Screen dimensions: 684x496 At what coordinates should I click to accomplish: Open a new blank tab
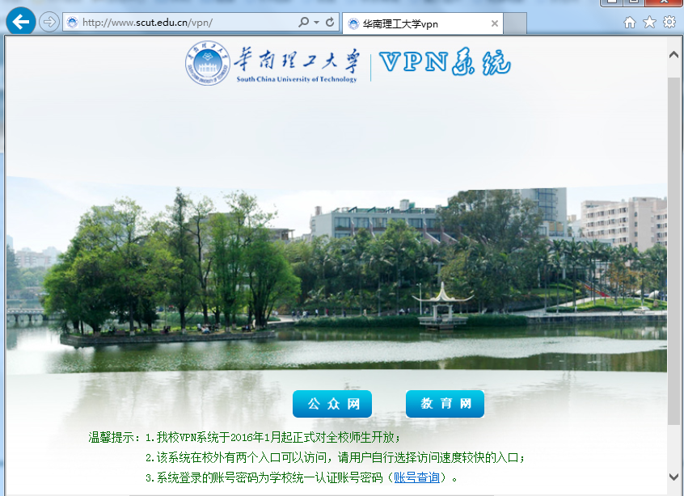(x=515, y=23)
